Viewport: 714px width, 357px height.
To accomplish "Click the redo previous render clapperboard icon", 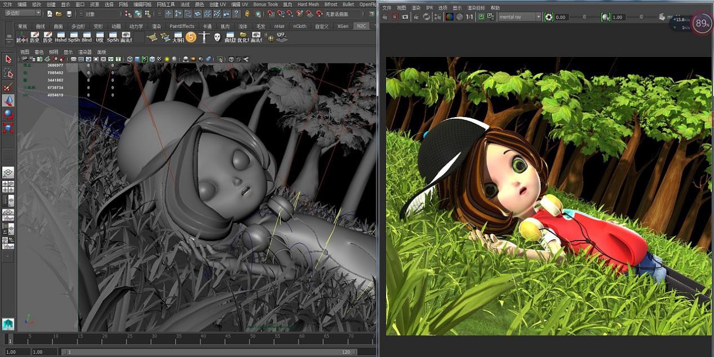I will [385, 17].
